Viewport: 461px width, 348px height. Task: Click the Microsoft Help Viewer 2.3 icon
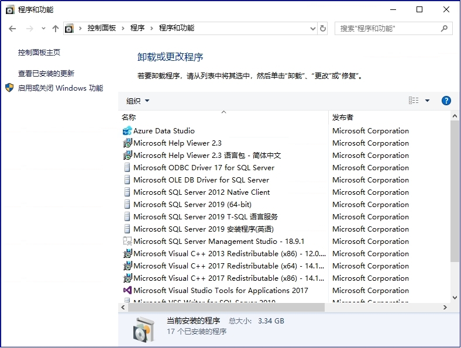(x=128, y=143)
